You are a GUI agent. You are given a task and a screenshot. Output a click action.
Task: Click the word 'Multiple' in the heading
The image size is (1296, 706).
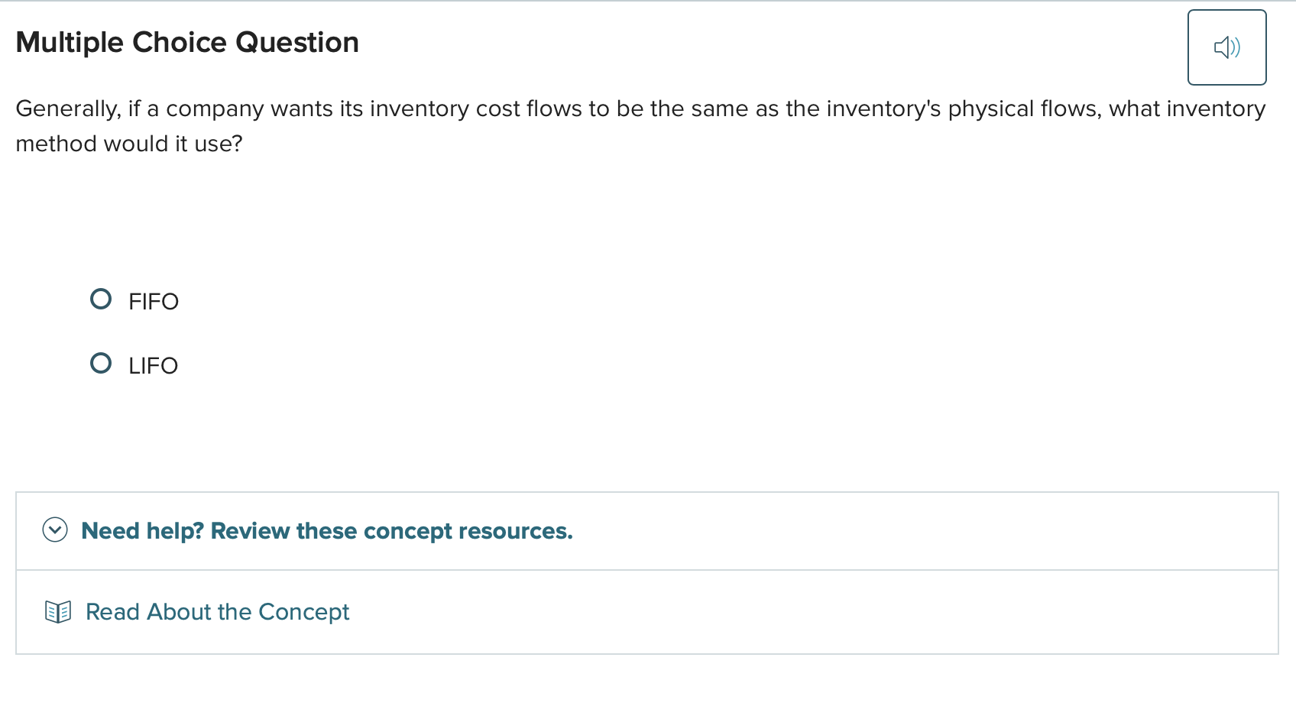click(x=70, y=43)
